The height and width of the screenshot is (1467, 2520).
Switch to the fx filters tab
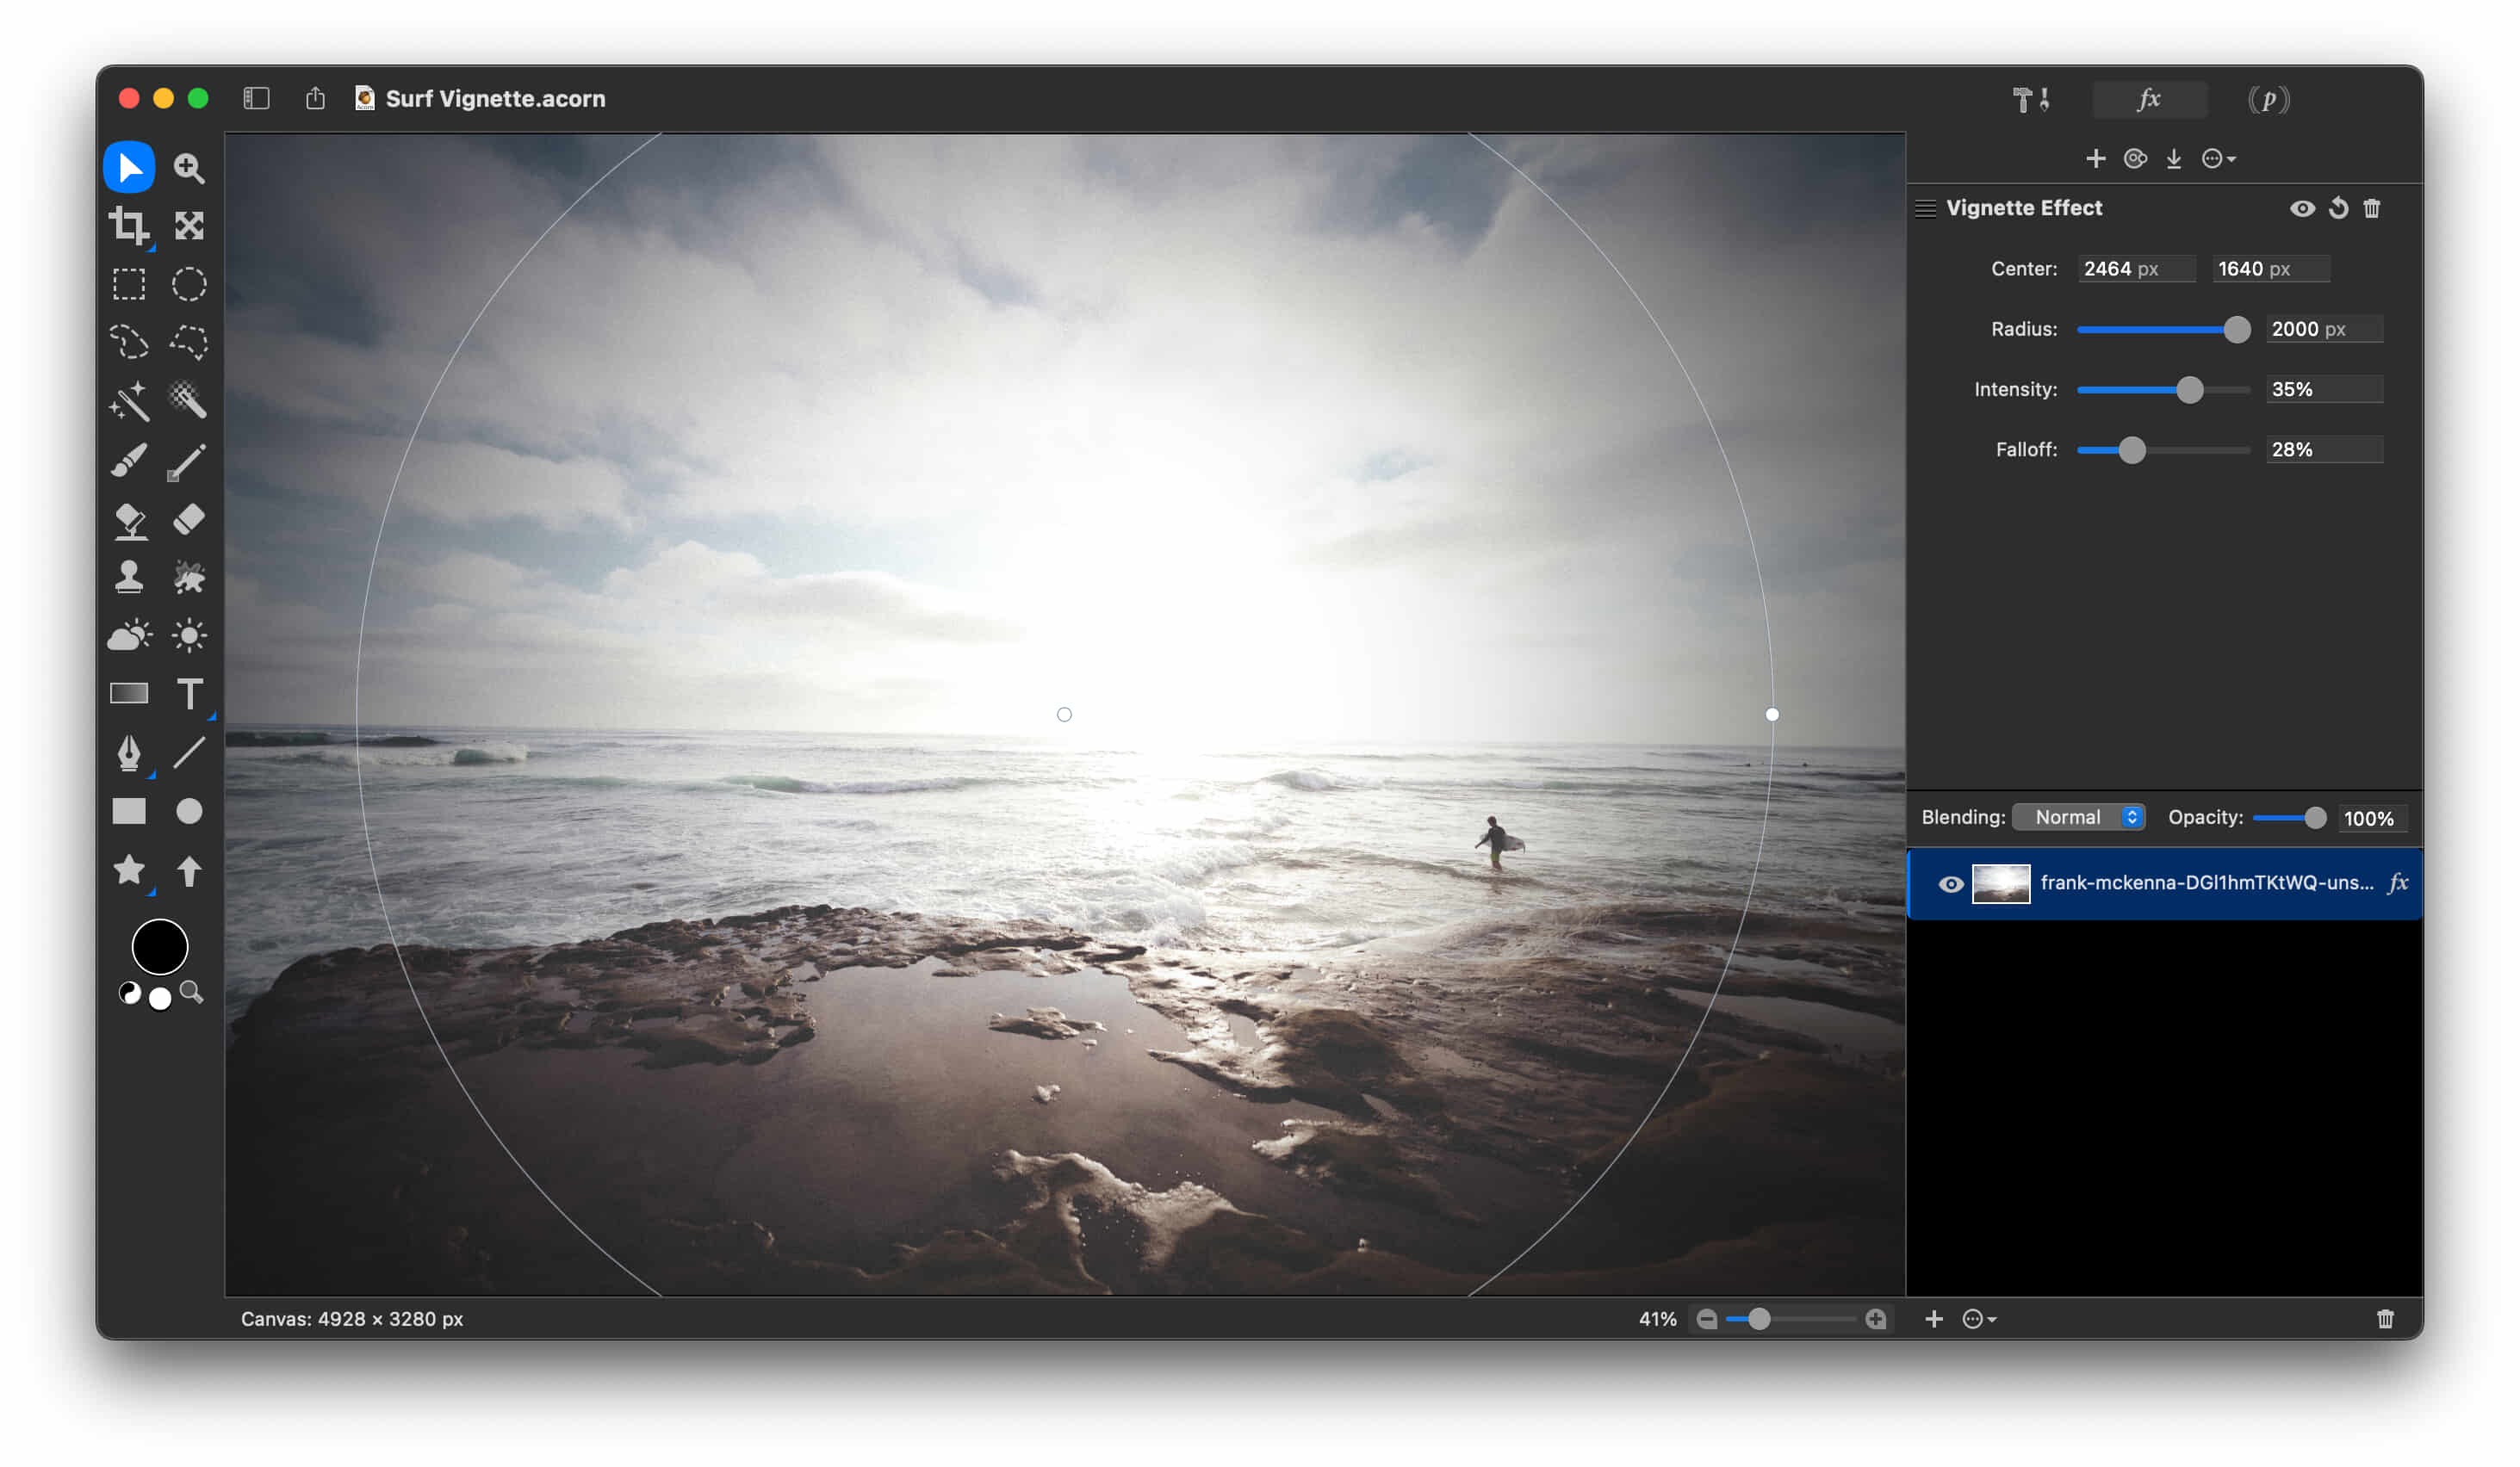(2148, 99)
